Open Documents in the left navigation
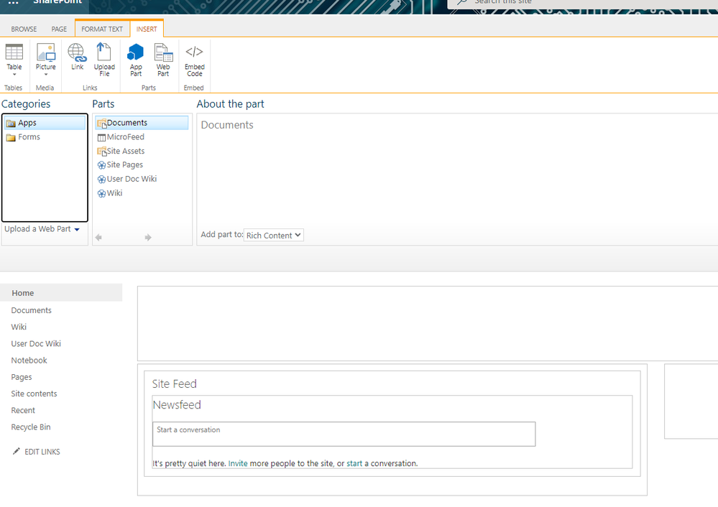Viewport: 718px width, 507px height. [31, 310]
